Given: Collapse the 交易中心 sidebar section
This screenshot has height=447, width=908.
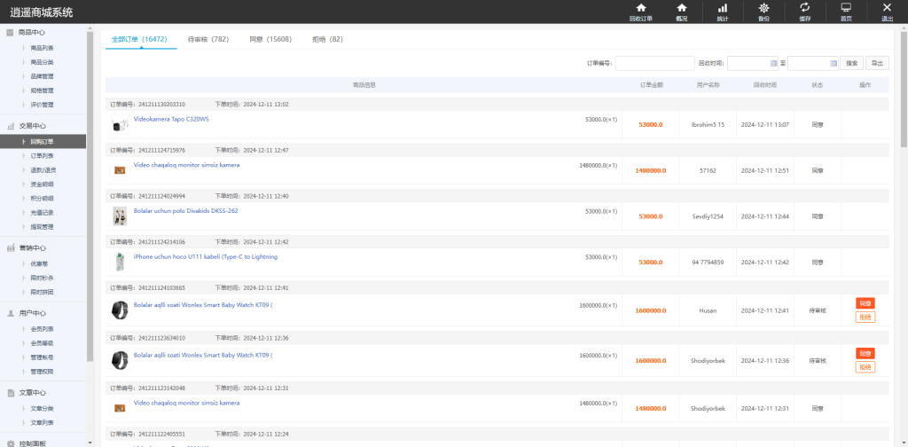Looking at the screenshot, I should pos(32,126).
